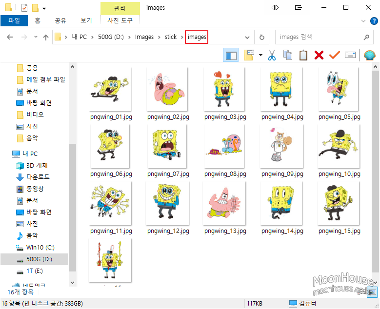Viewport: 380px width, 309px height.
Task: Click stick in the address path
Action: (171, 37)
